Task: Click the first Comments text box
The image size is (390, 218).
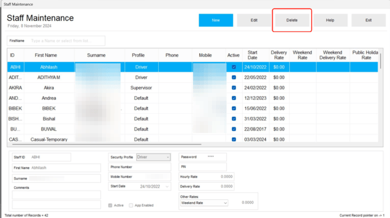Action: click(57, 195)
